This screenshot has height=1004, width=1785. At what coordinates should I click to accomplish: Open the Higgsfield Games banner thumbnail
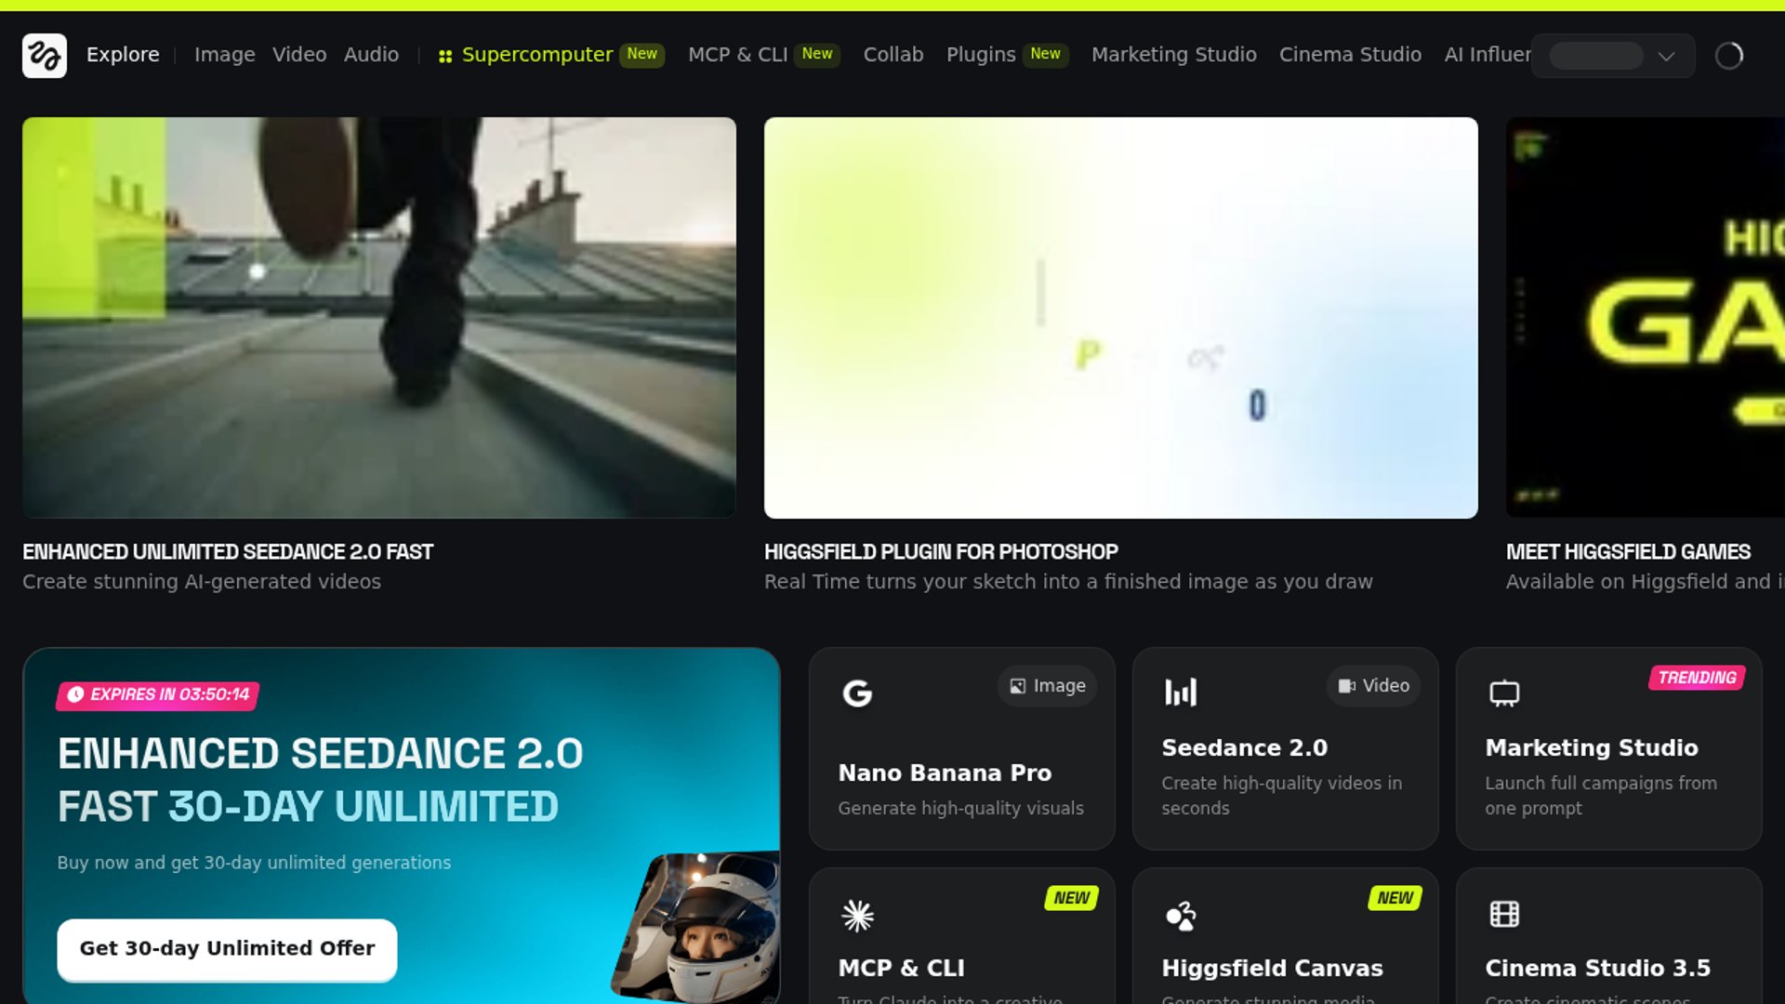(1646, 317)
